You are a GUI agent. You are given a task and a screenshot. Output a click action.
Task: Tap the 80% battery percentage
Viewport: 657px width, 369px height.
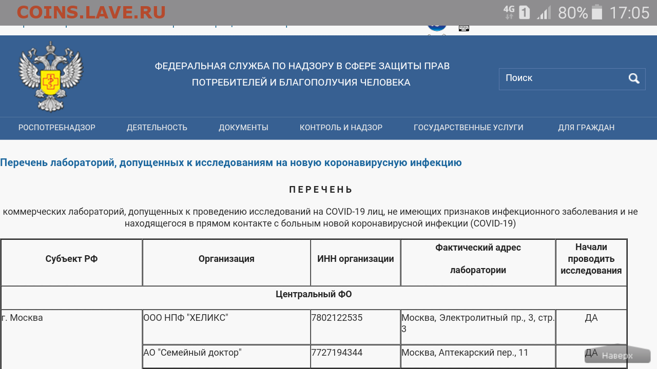coord(573,12)
